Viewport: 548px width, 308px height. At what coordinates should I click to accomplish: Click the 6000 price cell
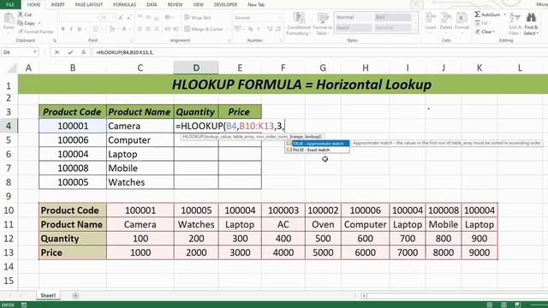pyautogui.click(x=366, y=252)
